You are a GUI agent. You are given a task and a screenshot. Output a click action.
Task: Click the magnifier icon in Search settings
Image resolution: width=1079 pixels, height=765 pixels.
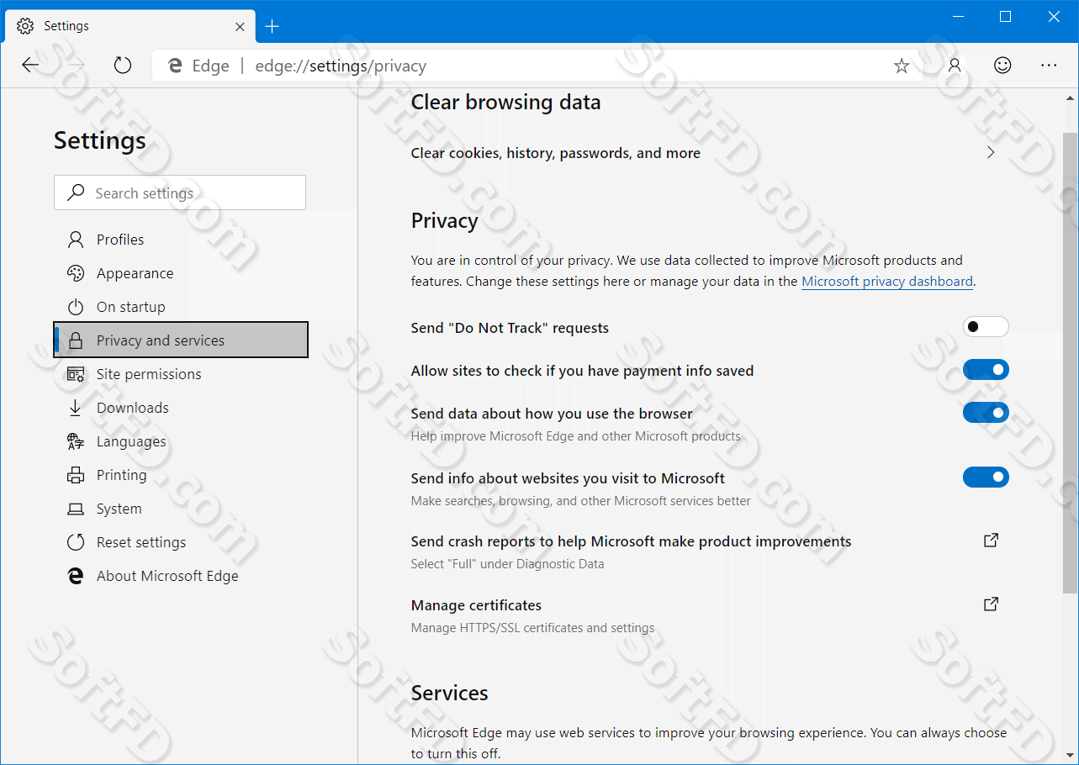coord(76,193)
